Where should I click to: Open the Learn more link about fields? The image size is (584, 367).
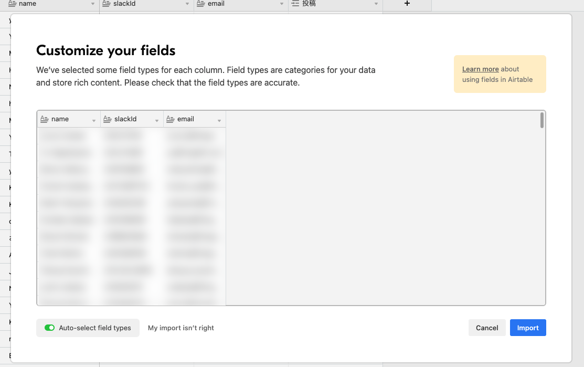pyautogui.click(x=481, y=69)
